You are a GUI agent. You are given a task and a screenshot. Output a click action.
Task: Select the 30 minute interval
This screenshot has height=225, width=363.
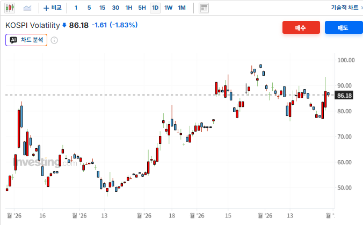pos(115,8)
